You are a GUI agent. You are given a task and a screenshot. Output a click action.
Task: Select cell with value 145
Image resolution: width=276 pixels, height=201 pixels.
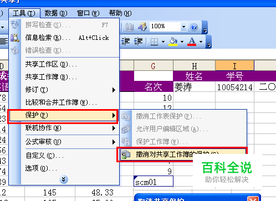tap(50, 193)
